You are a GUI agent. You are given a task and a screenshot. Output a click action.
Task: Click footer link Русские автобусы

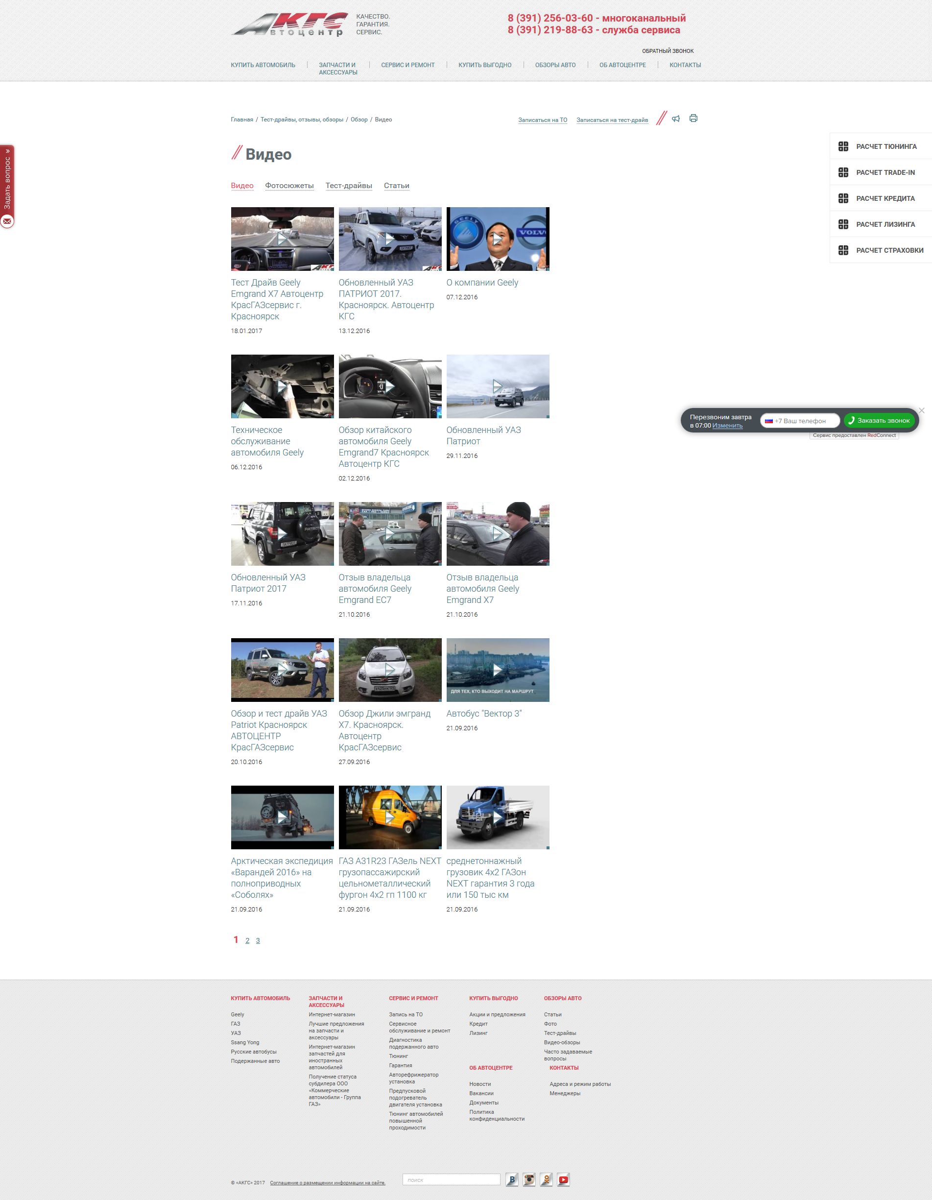[253, 1052]
